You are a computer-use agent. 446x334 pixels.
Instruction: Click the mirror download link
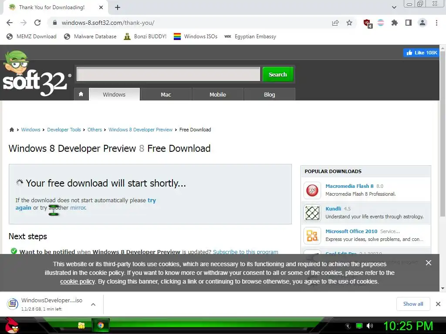(x=78, y=207)
